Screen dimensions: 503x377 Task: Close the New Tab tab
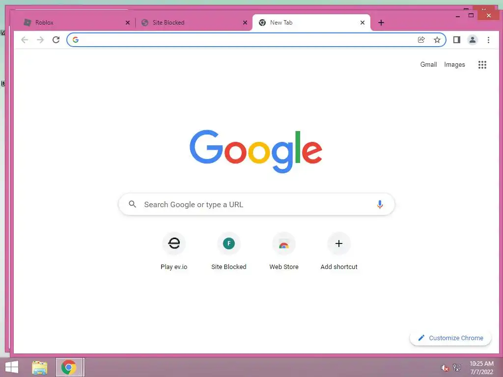tap(362, 23)
